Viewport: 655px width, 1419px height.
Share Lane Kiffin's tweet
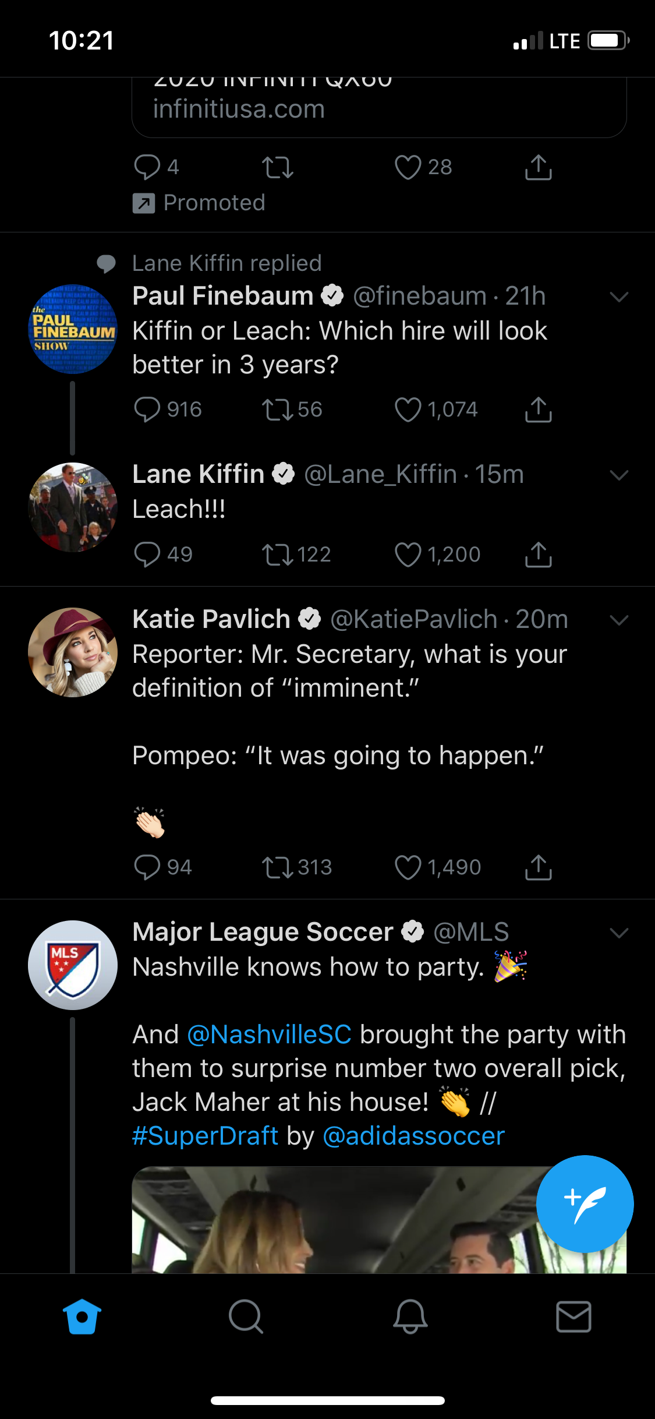(x=538, y=555)
